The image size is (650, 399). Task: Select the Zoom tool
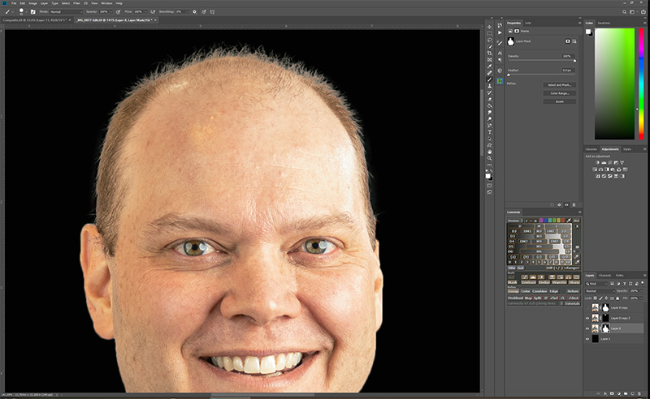click(x=490, y=158)
